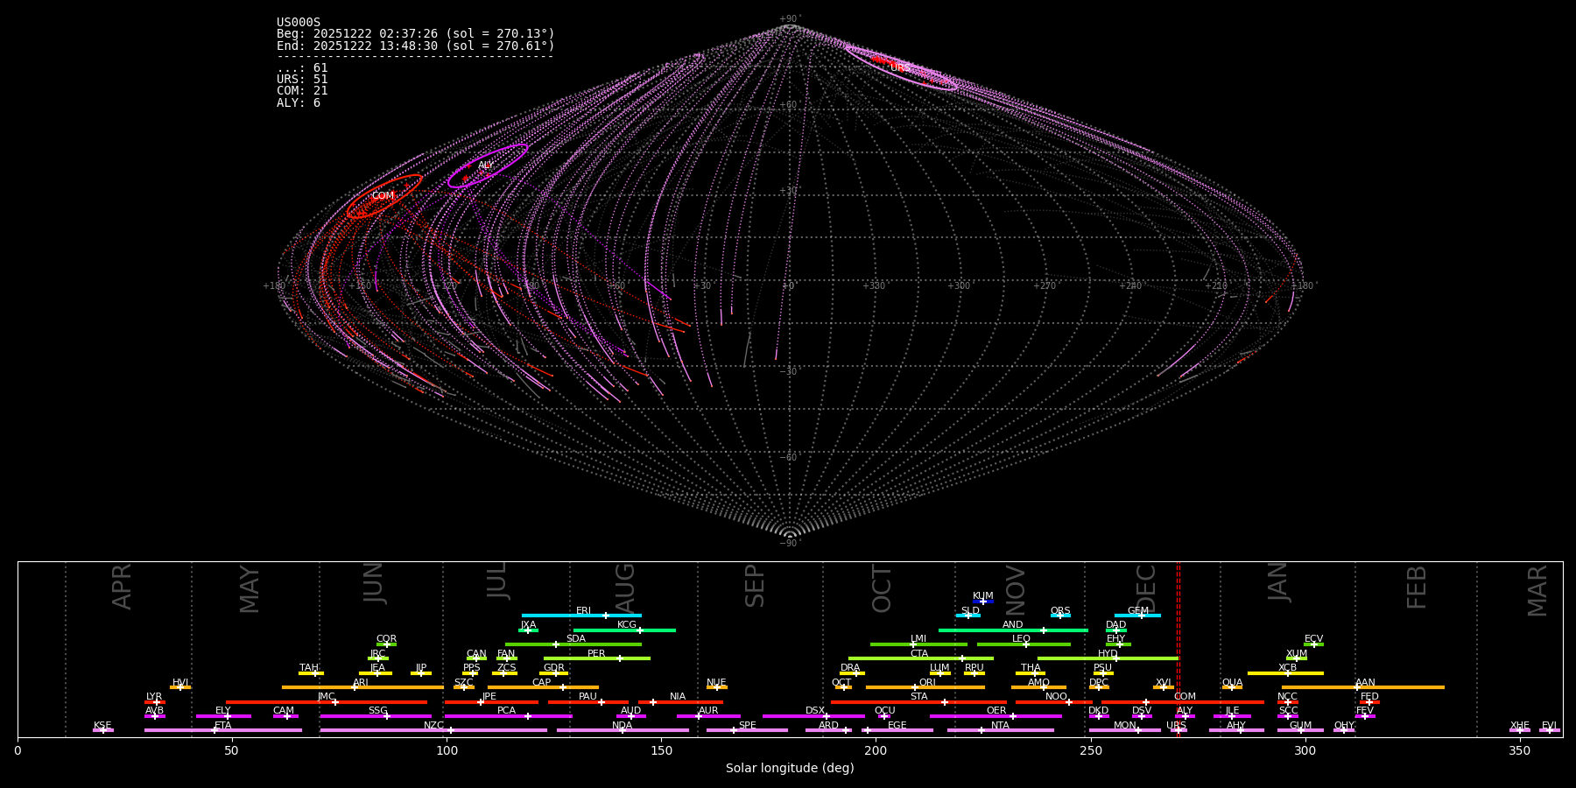Click the AND shower label in the timeline
The height and width of the screenshot is (788, 1576).
1013,625
